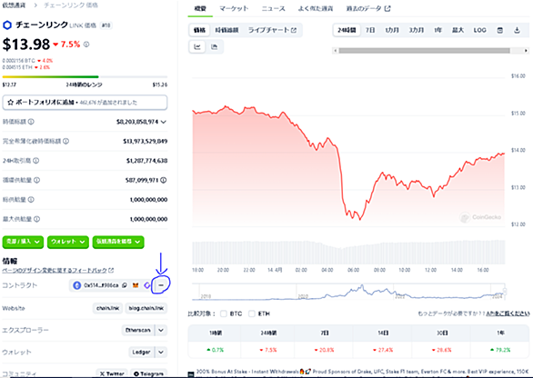533x378 pixels.
Task: Click the 24-hour range progress bar
Action: pos(85,77)
